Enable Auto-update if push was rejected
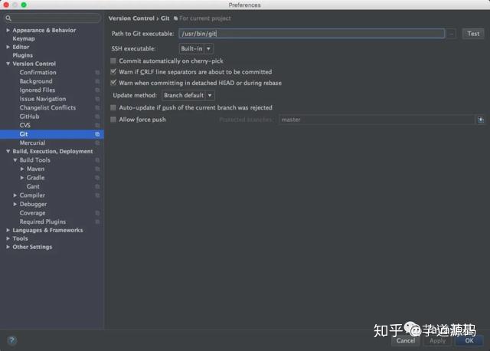Viewport: 490px width, 351px height. click(113, 107)
